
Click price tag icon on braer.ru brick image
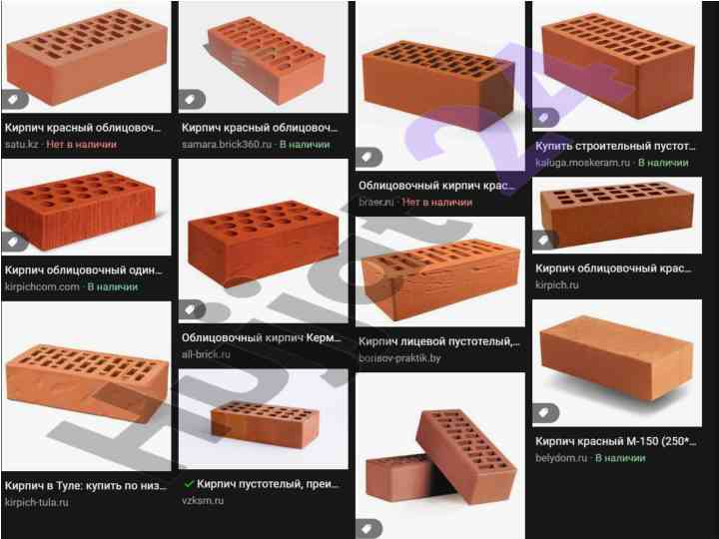tap(367, 158)
